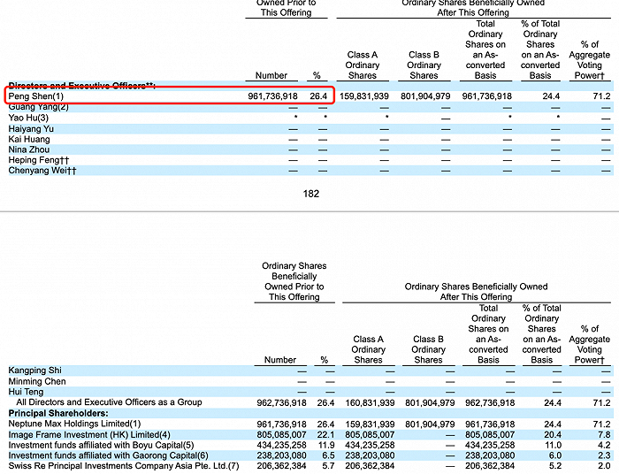
Task: Select the Principal Shareholders heading
Action: tap(58, 413)
